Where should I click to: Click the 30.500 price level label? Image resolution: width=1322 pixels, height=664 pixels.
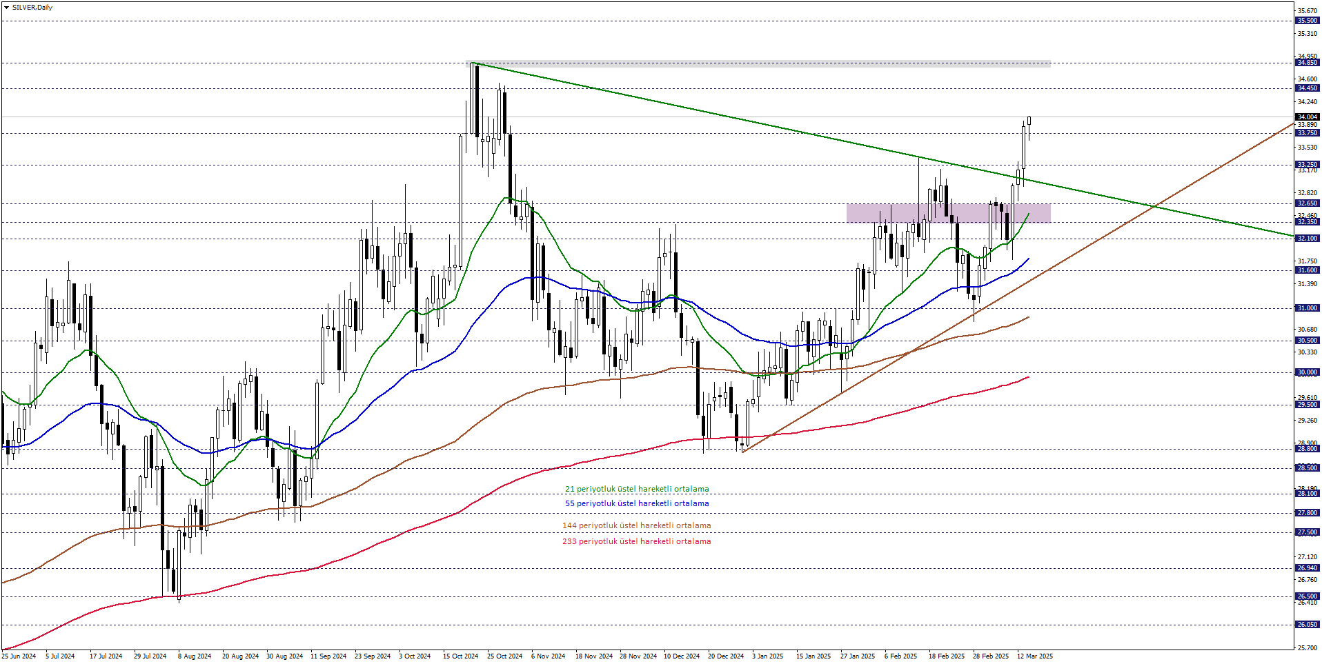1308,341
